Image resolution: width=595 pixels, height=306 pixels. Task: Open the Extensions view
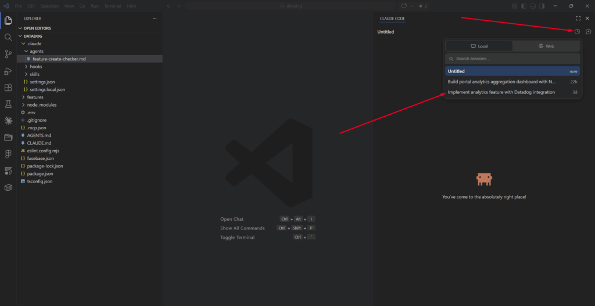[x=8, y=88]
